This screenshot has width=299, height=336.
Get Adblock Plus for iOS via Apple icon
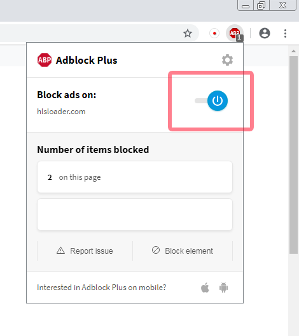205,288
